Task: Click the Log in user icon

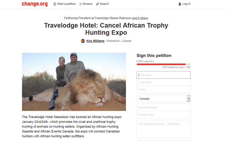Action: tap(180, 4)
